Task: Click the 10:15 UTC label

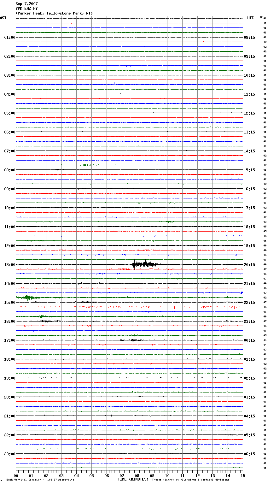Action: [x=249, y=75]
